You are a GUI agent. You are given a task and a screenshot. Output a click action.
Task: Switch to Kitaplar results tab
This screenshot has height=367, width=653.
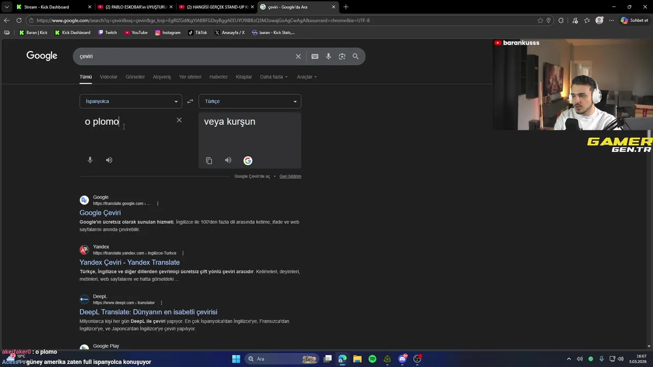[x=244, y=77]
